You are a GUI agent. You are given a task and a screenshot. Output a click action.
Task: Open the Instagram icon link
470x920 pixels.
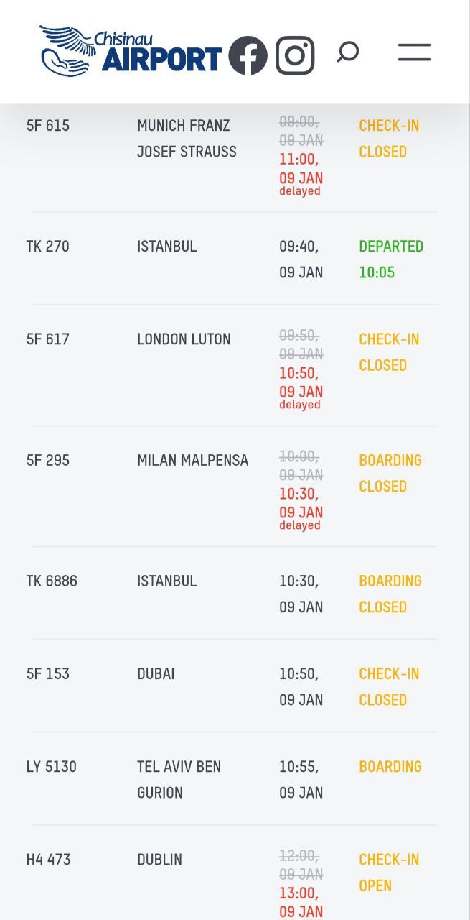pyautogui.click(x=295, y=55)
